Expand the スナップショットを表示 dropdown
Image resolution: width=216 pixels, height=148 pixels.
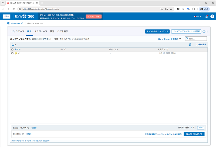point(170,39)
